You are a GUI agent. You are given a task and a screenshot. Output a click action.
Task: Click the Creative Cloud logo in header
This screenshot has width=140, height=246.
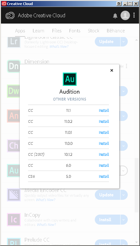pos(10,15)
